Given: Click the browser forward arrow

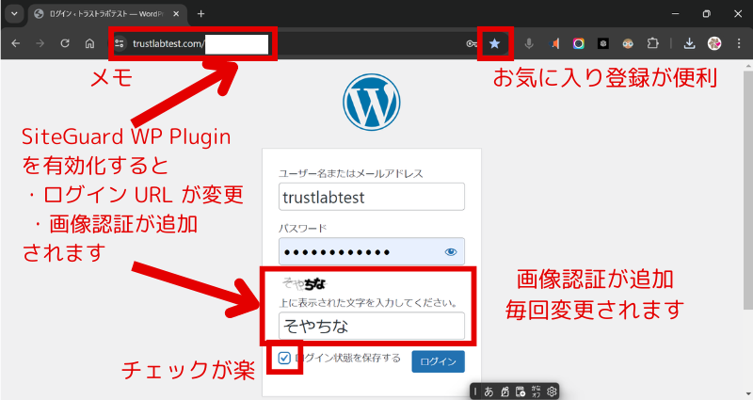Looking at the screenshot, I should coord(40,43).
